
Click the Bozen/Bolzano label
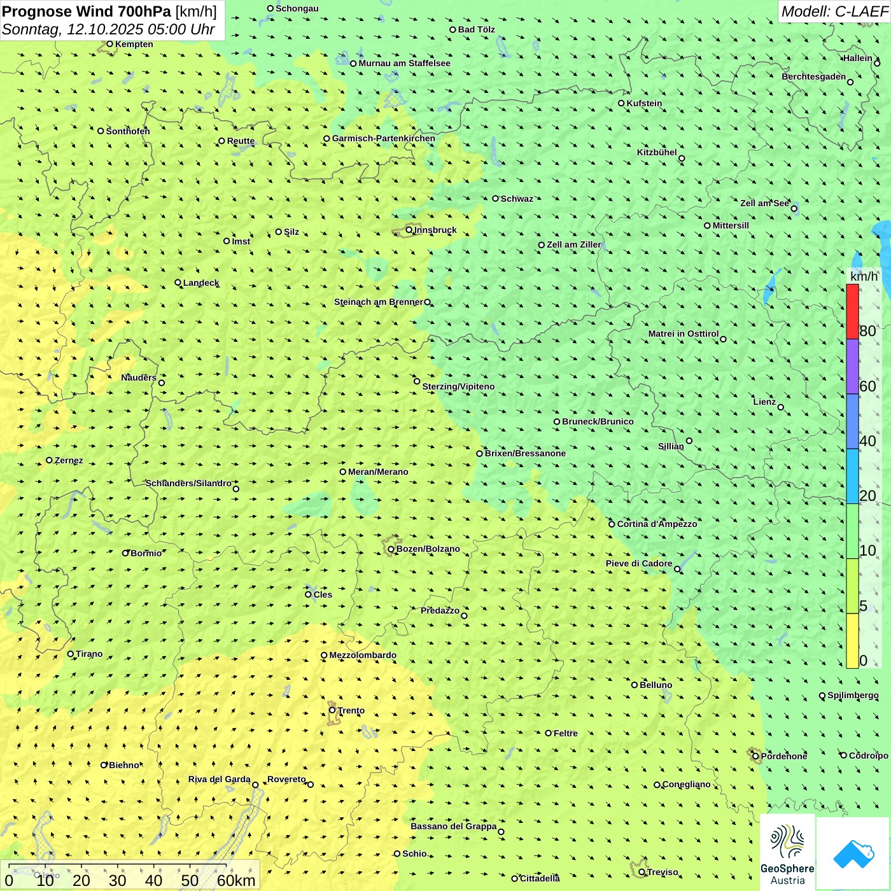click(428, 549)
